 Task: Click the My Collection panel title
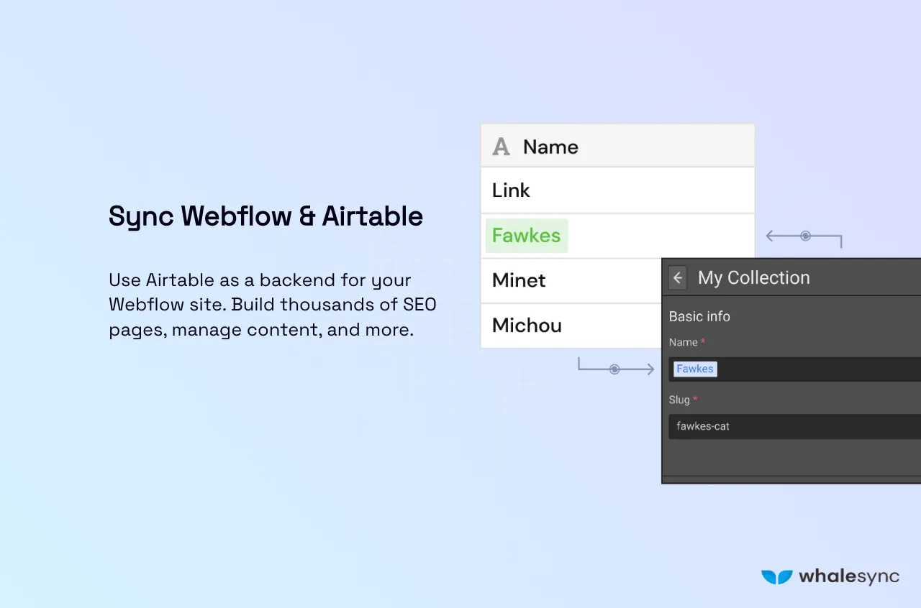point(753,278)
